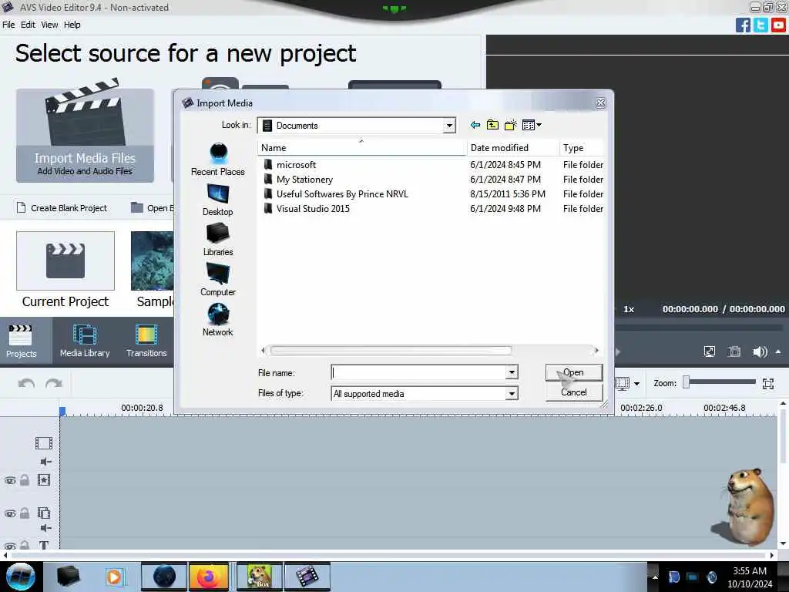Image resolution: width=789 pixels, height=592 pixels.
Task: Click the zoom to fit icon
Action: click(768, 384)
